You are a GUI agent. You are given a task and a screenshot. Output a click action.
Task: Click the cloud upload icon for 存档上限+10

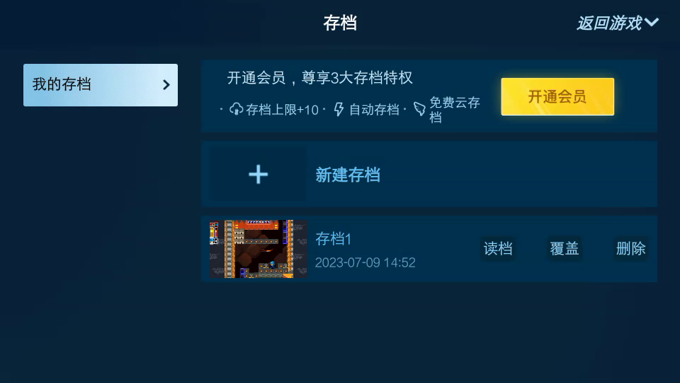coord(236,109)
